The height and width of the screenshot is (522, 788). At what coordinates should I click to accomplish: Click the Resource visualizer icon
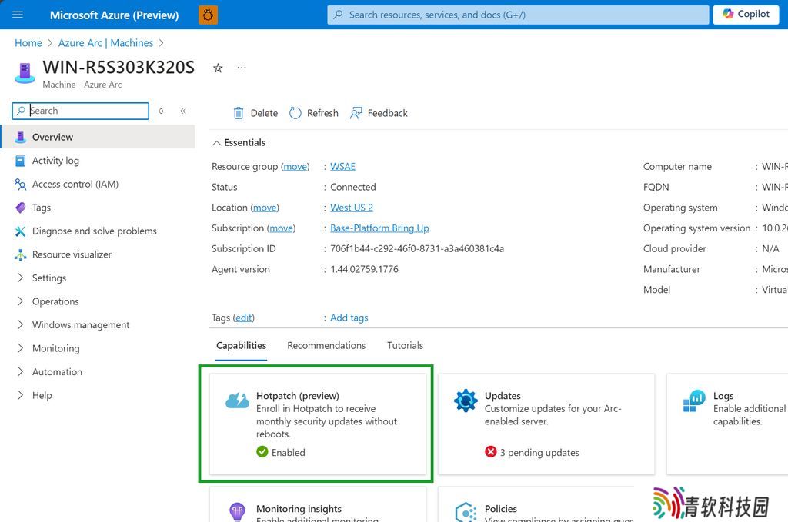pos(21,254)
